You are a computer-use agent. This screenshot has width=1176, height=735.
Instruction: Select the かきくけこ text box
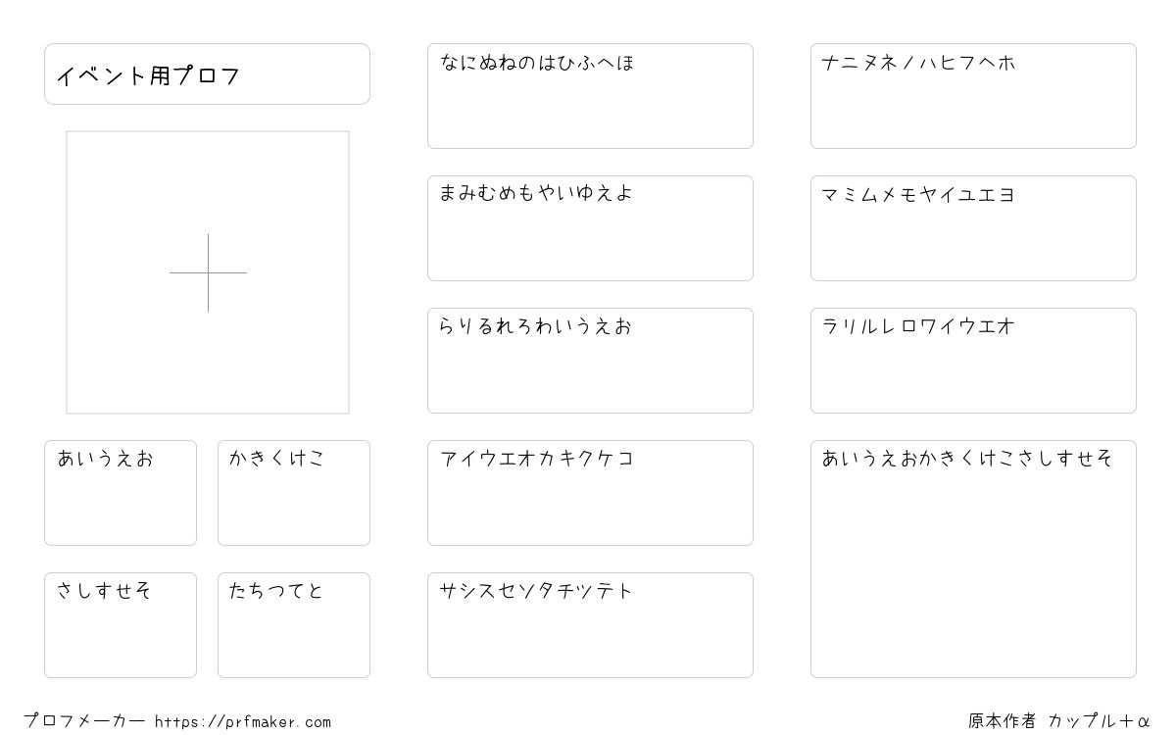click(294, 493)
